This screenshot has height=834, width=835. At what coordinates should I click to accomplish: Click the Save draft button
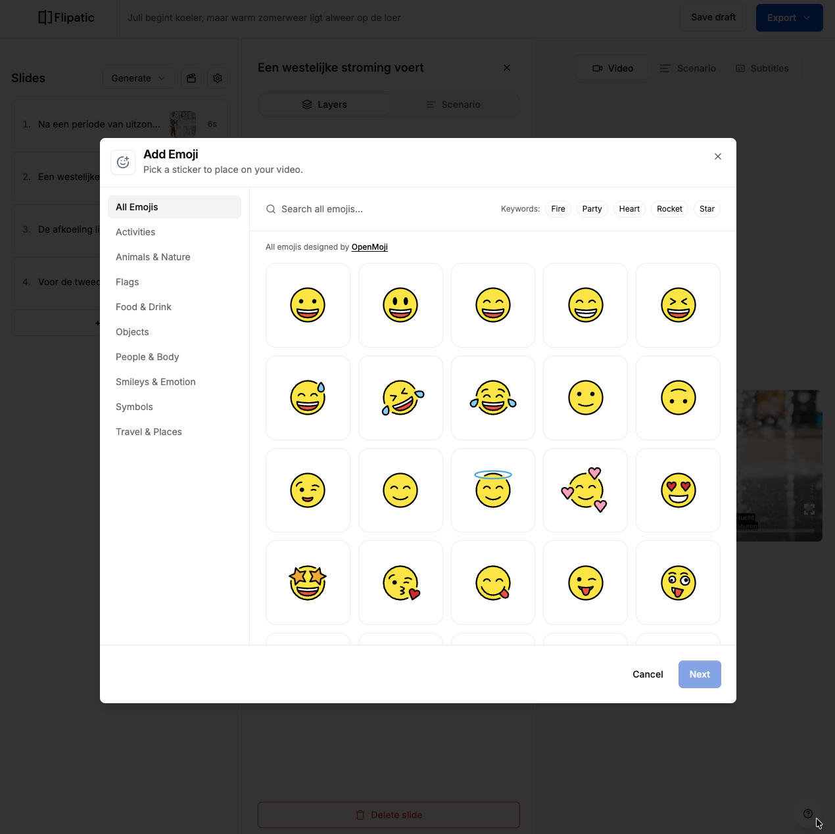tap(713, 18)
